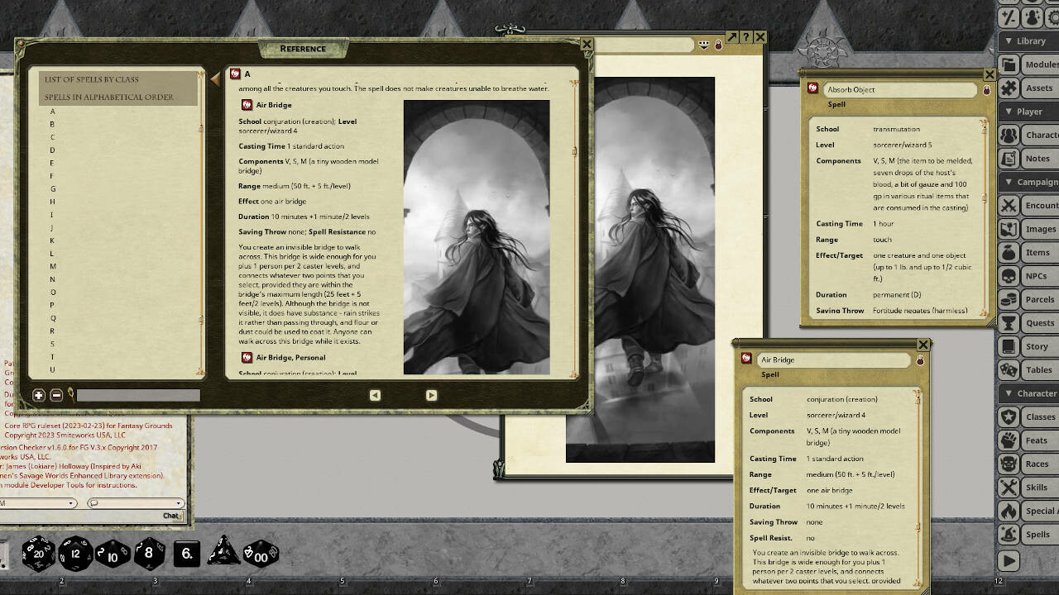
Task: Unlock the Absorb Object spell window padlock
Action: pos(986,89)
